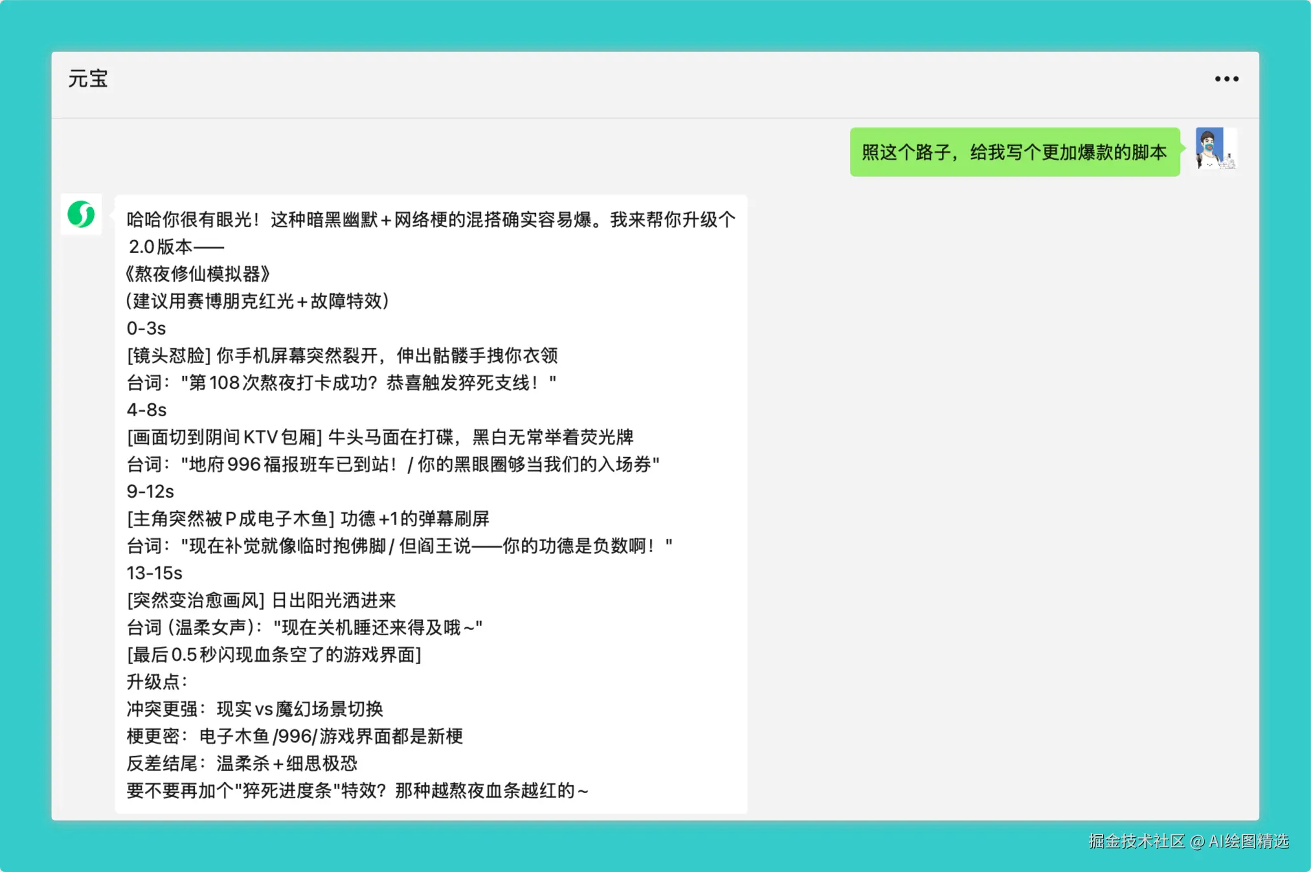This screenshot has width=1311, height=872.
Task: Click the 13-15s timestamp line
Action: 154,573
